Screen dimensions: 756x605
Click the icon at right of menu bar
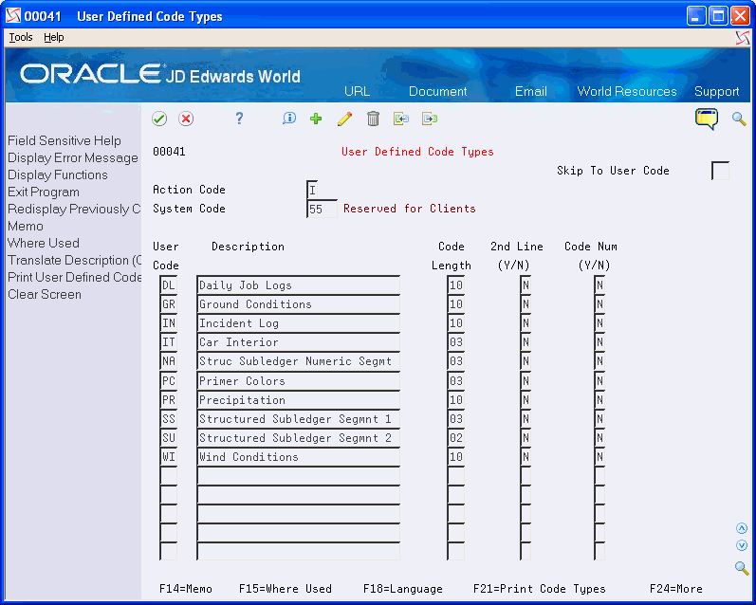743,38
